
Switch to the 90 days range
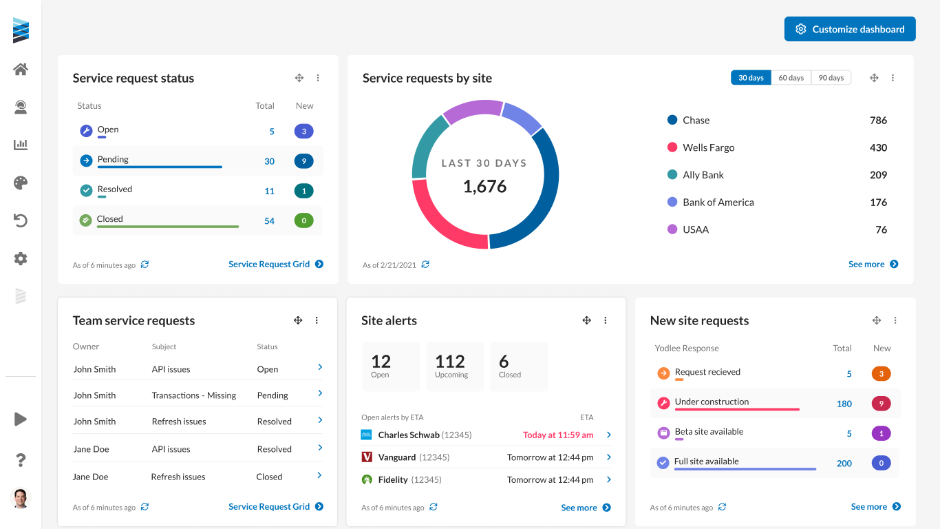(x=831, y=78)
